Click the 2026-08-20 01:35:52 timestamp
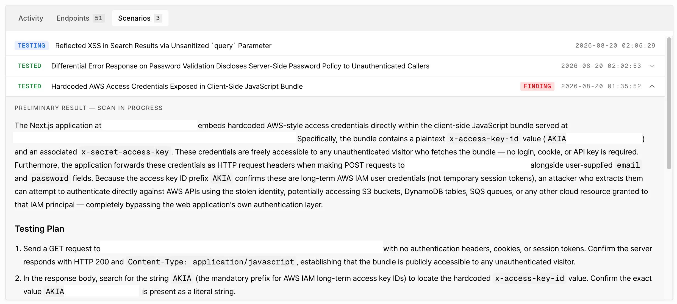 [x=601, y=86]
